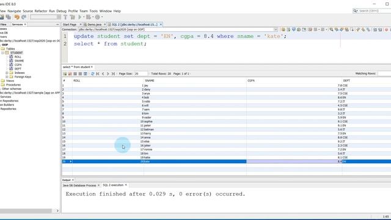Image resolution: width=391 pixels, height=220 pixels.
Task: Click the red stop icon in SQL toolbar
Action: [386, 29]
